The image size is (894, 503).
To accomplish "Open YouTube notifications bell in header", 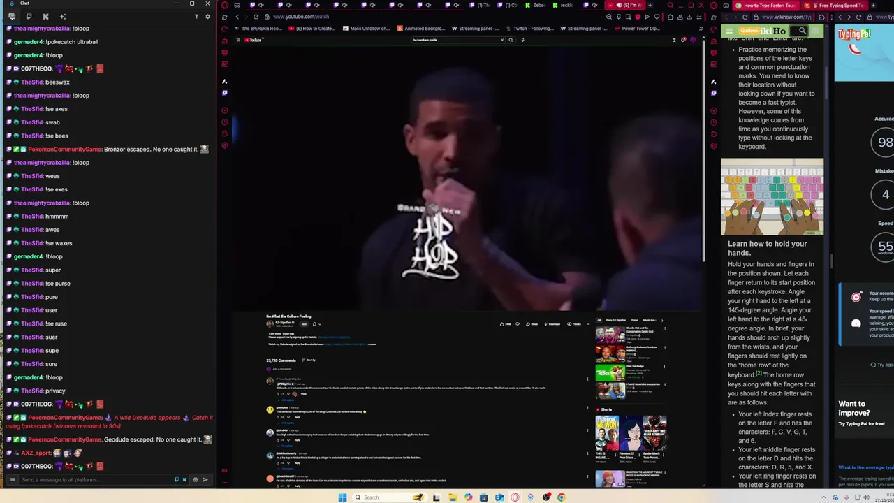I will 683,40.
